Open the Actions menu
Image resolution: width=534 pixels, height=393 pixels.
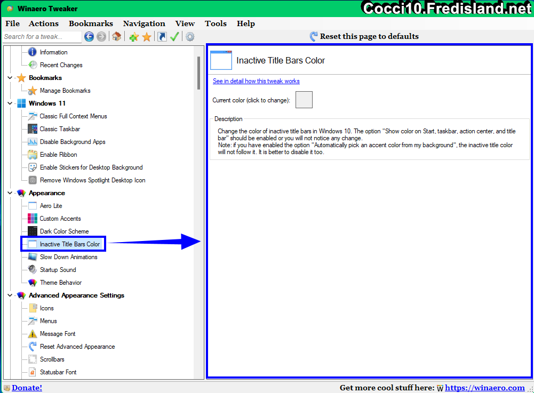click(44, 23)
